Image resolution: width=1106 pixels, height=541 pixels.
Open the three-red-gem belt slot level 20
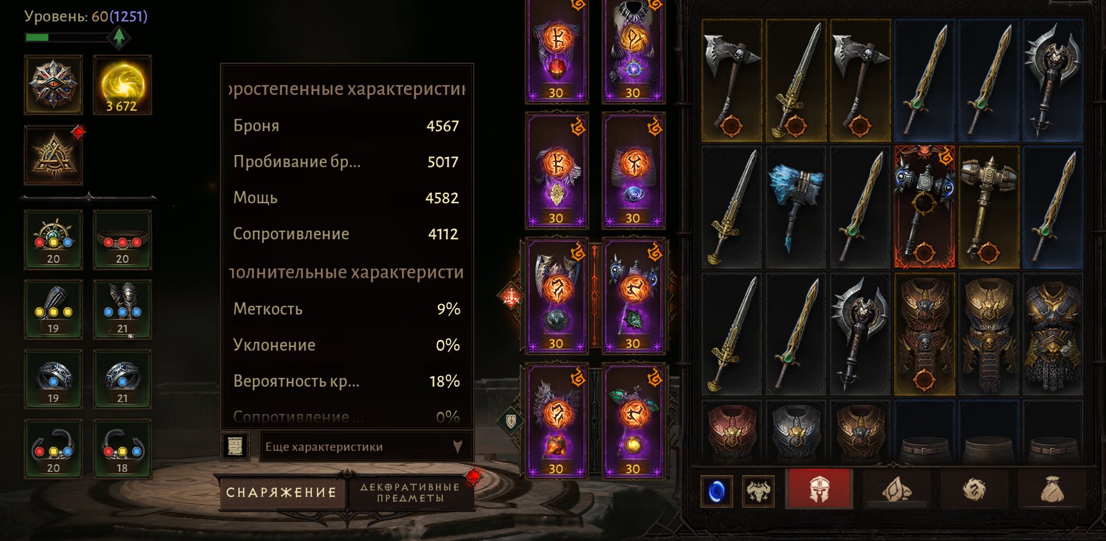(x=122, y=239)
